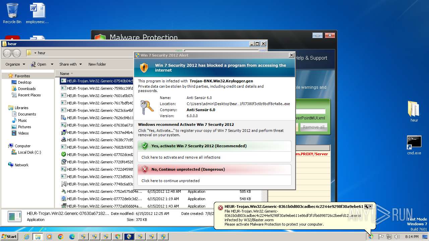Click the Action Center flag tray icon
The height and width of the screenshot is (241, 429).
pos(381,237)
